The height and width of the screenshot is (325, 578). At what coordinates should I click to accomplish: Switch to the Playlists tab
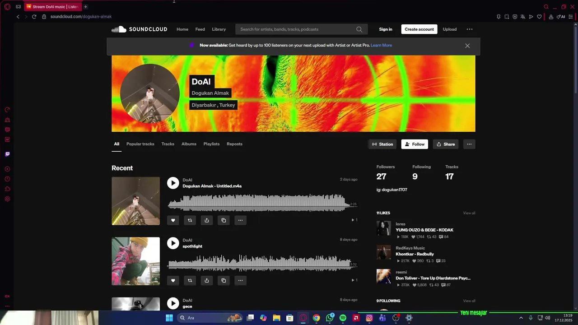pyautogui.click(x=211, y=144)
